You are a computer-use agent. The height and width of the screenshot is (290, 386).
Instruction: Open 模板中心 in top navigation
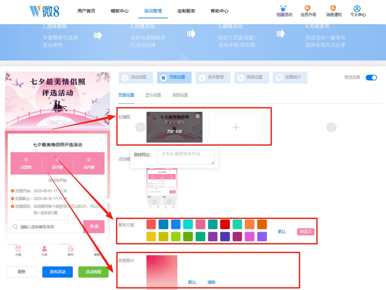pos(120,11)
